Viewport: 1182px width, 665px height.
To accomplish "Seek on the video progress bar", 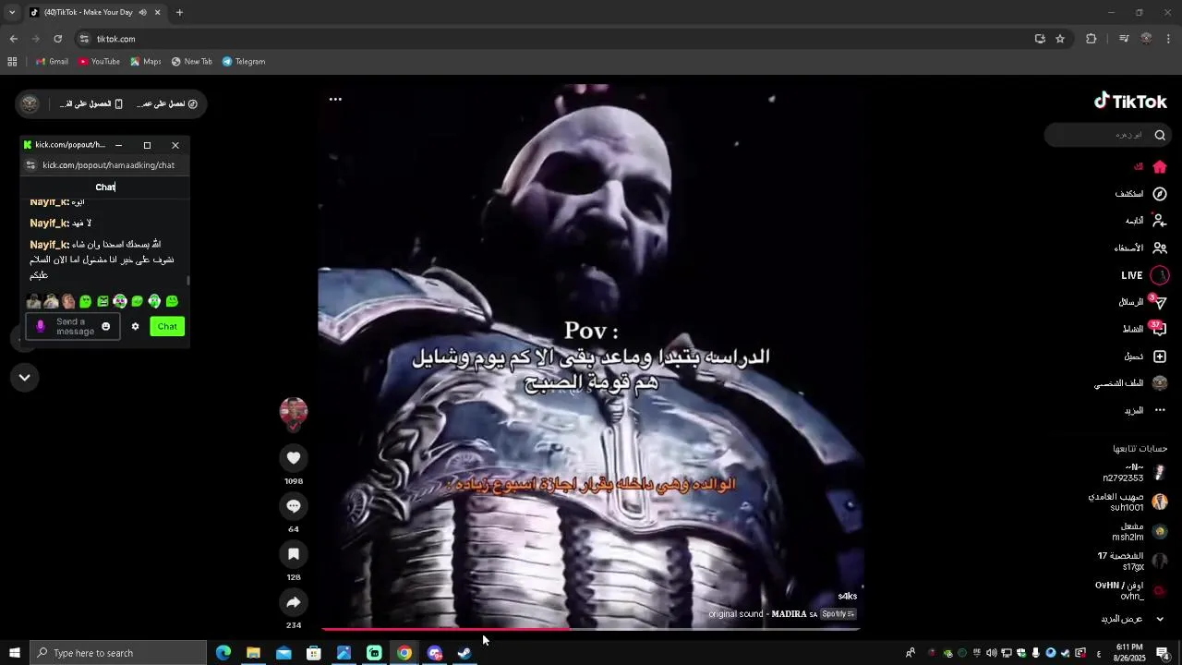I will point(591,629).
